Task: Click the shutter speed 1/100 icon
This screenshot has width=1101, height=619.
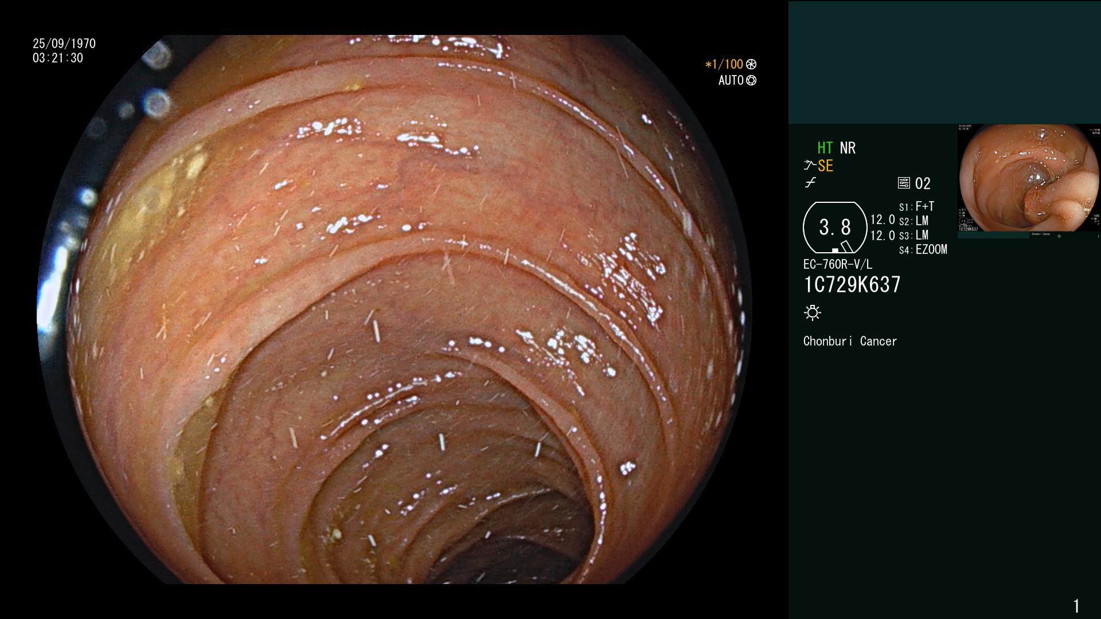Action: 751,64
